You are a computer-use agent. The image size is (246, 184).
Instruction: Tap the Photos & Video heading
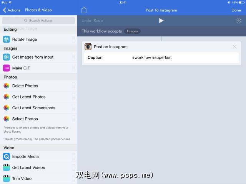(x=38, y=10)
